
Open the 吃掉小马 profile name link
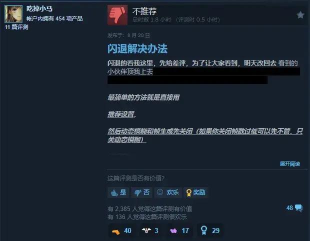(39, 8)
